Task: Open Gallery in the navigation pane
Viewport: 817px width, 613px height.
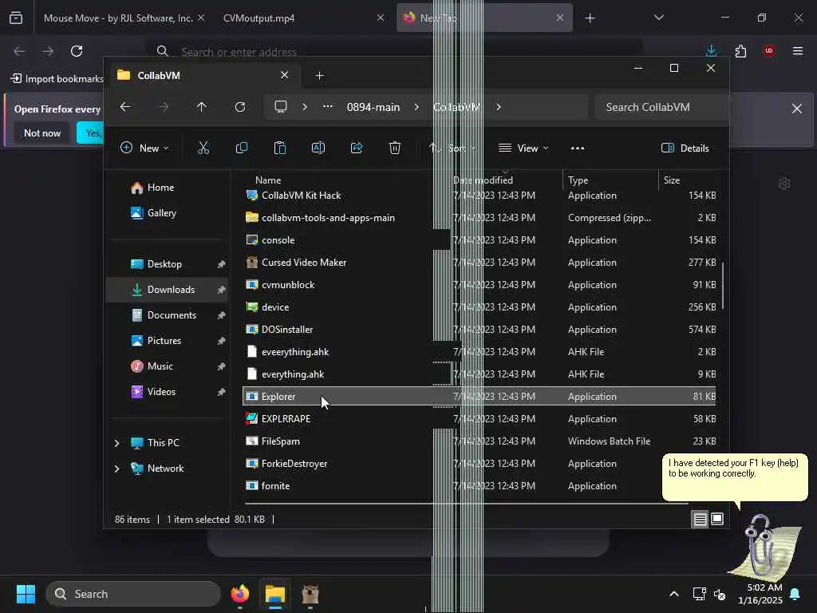Action: tap(161, 213)
